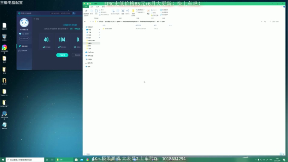Open the address bar history dropdown
Image resolution: width=288 pixels, height=162 pixels.
pyautogui.click(x=262, y=22)
